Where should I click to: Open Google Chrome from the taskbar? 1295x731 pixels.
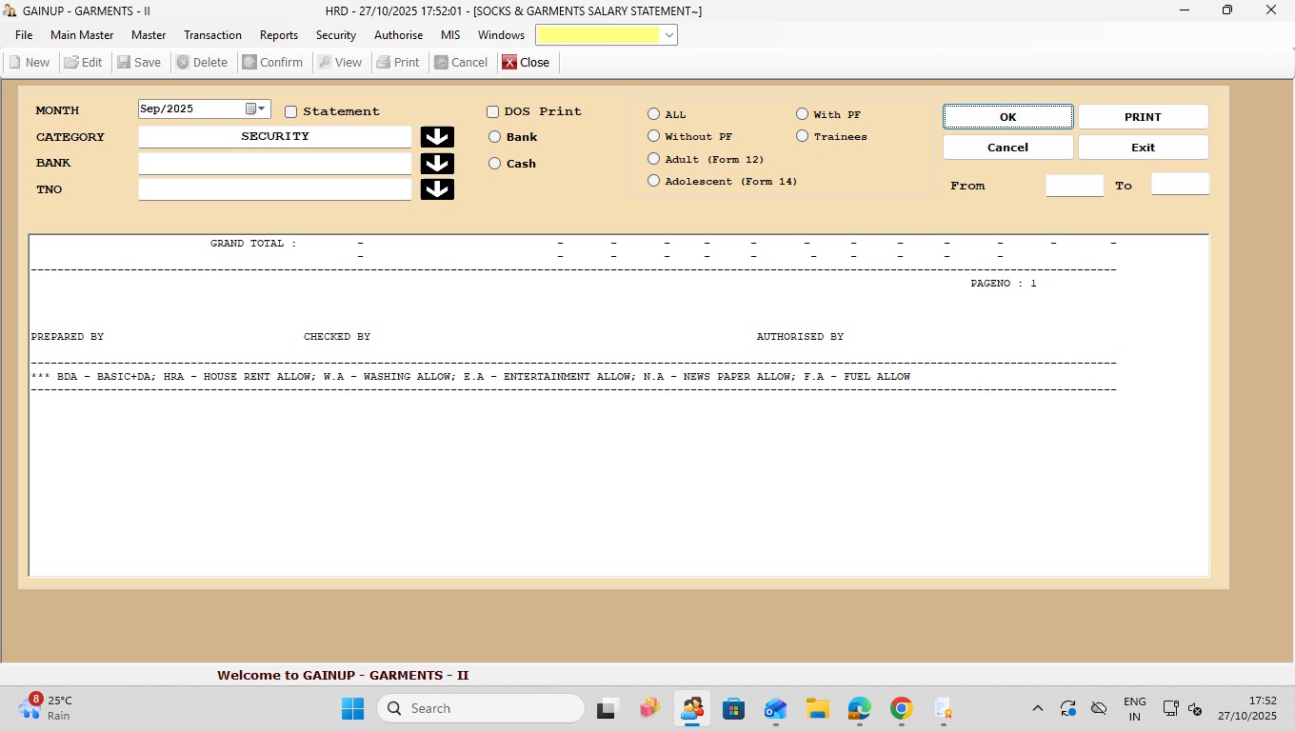pos(901,709)
